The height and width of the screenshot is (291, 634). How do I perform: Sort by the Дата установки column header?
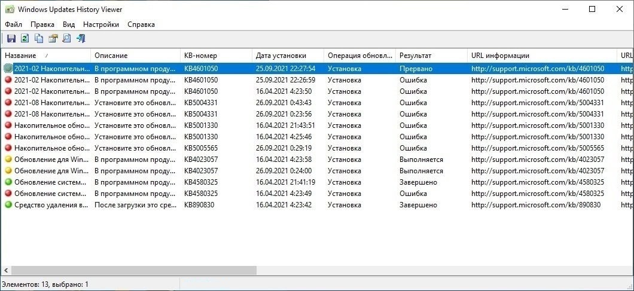click(288, 56)
